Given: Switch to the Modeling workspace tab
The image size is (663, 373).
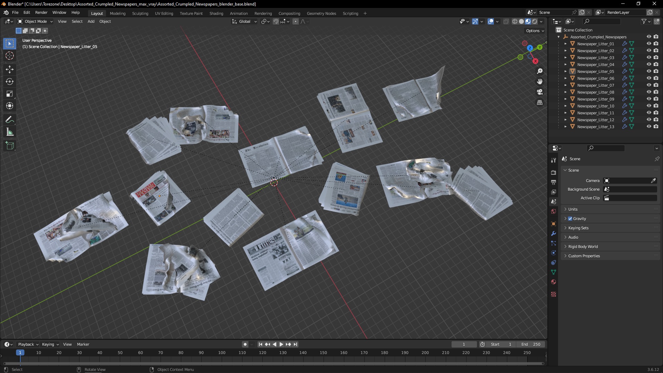Looking at the screenshot, I should point(117,13).
